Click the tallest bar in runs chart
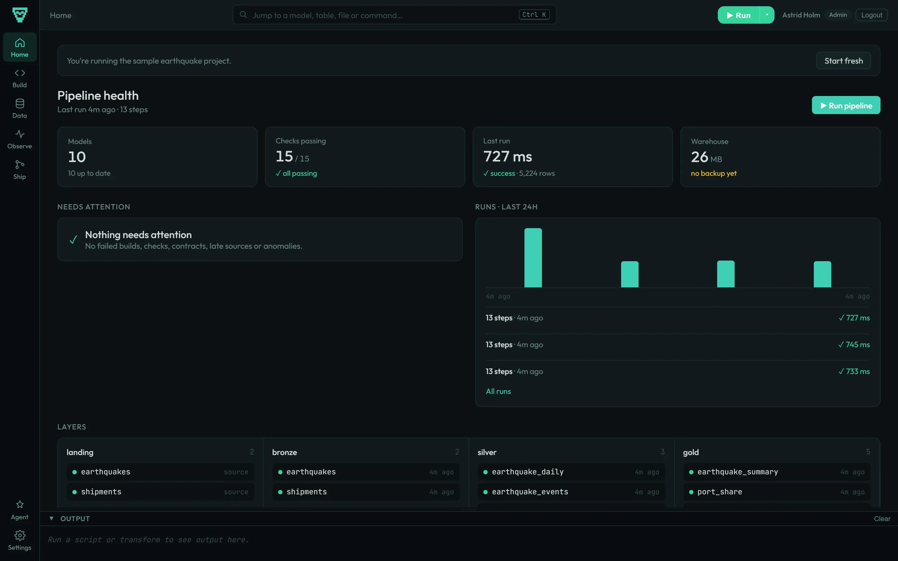This screenshot has width=898, height=561. [533, 257]
